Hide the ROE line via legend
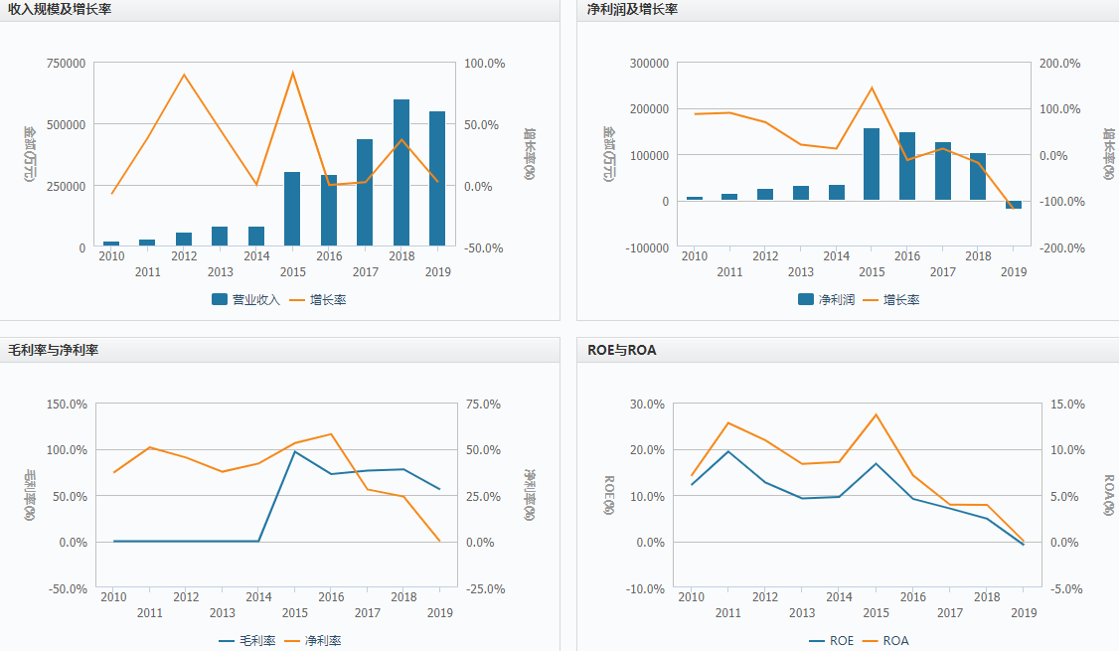This screenshot has width=1119, height=651. click(831, 641)
